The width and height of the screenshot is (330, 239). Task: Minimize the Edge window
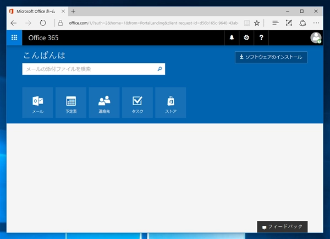coord(288,11)
